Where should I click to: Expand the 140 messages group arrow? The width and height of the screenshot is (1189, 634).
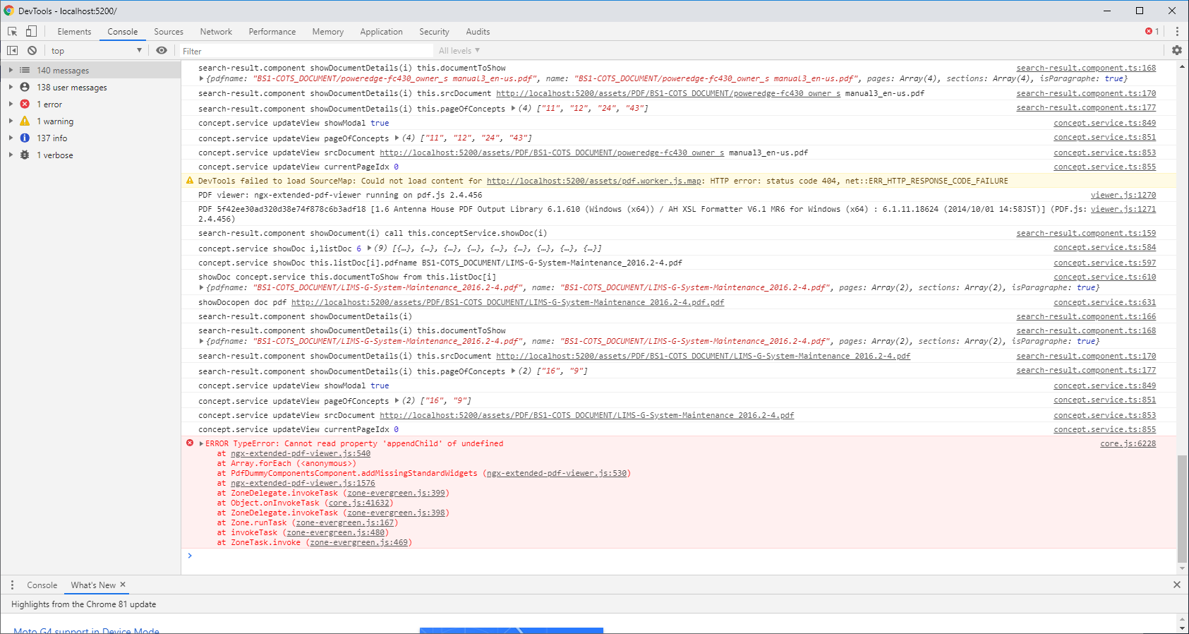click(x=11, y=71)
